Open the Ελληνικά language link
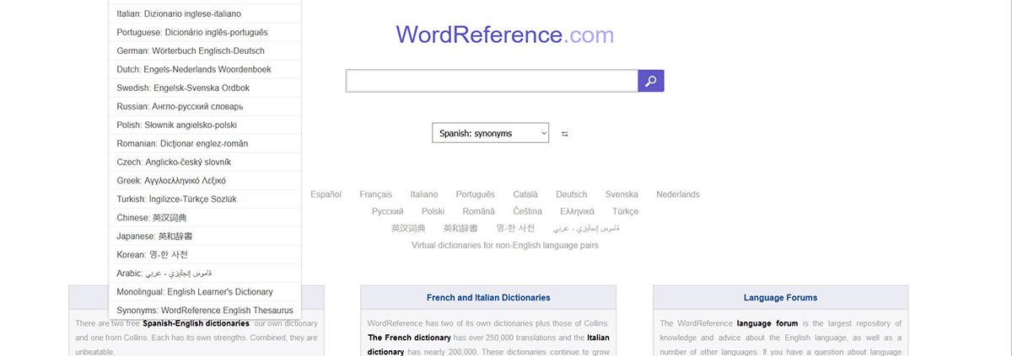 click(x=577, y=211)
